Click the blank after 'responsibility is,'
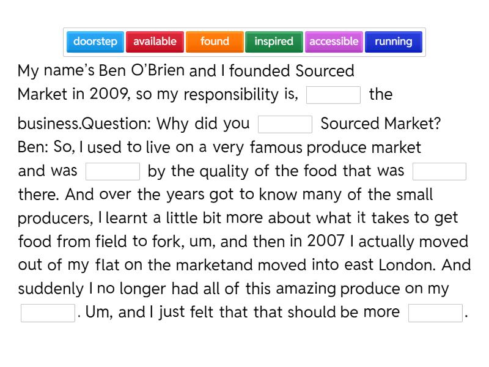The width and height of the screenshot is (489, 367). 333,95
